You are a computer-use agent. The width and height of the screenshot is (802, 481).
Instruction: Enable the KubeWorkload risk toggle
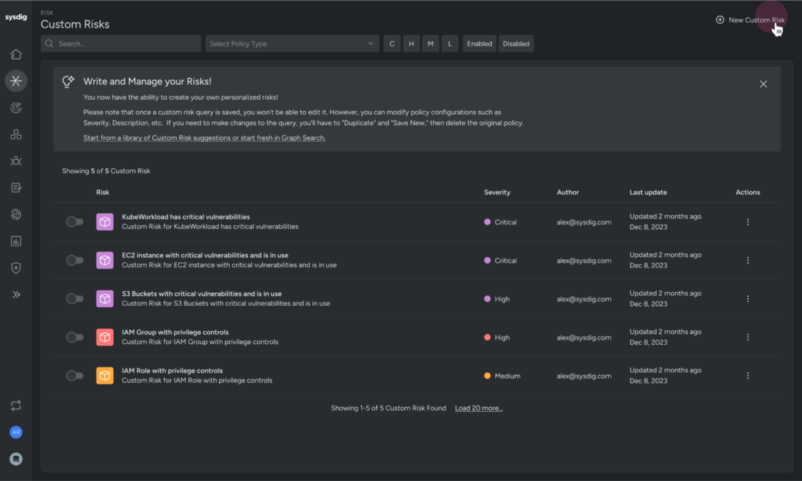[x=75, y=222]
